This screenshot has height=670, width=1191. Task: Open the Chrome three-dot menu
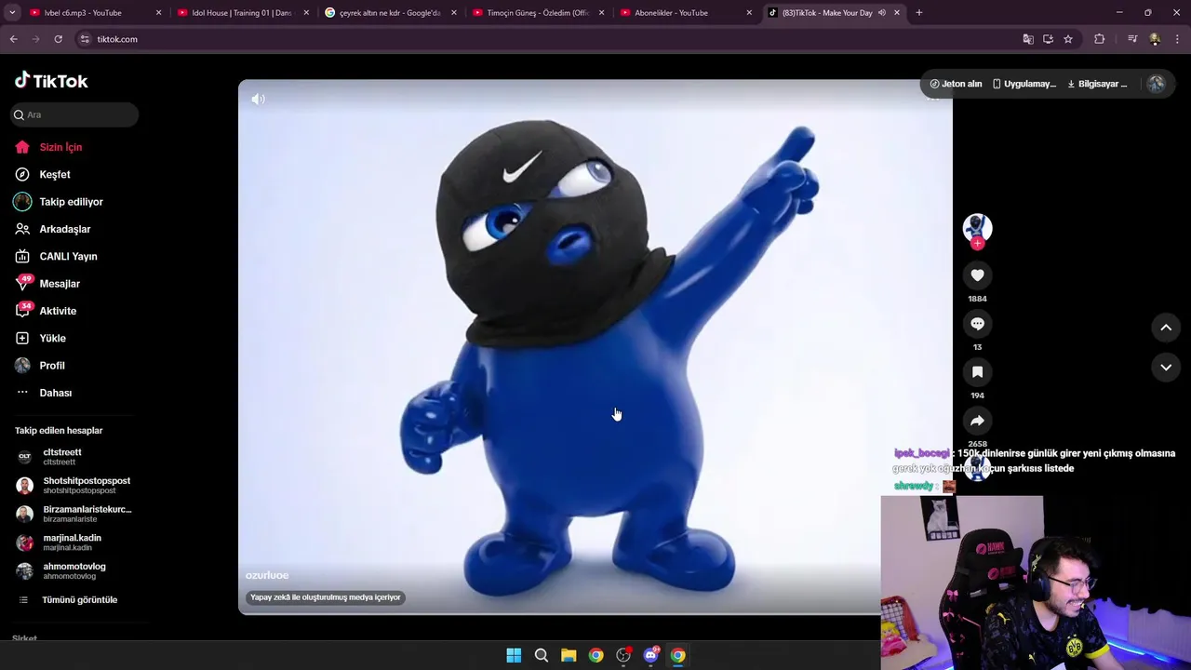1178,39
